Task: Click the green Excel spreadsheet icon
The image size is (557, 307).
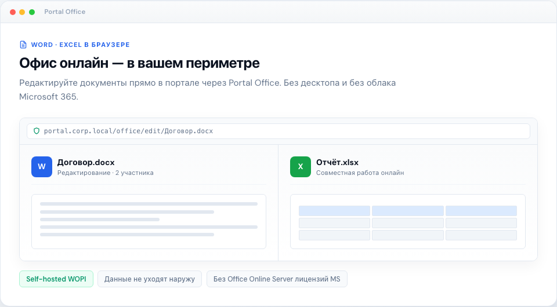Action: 300,167
